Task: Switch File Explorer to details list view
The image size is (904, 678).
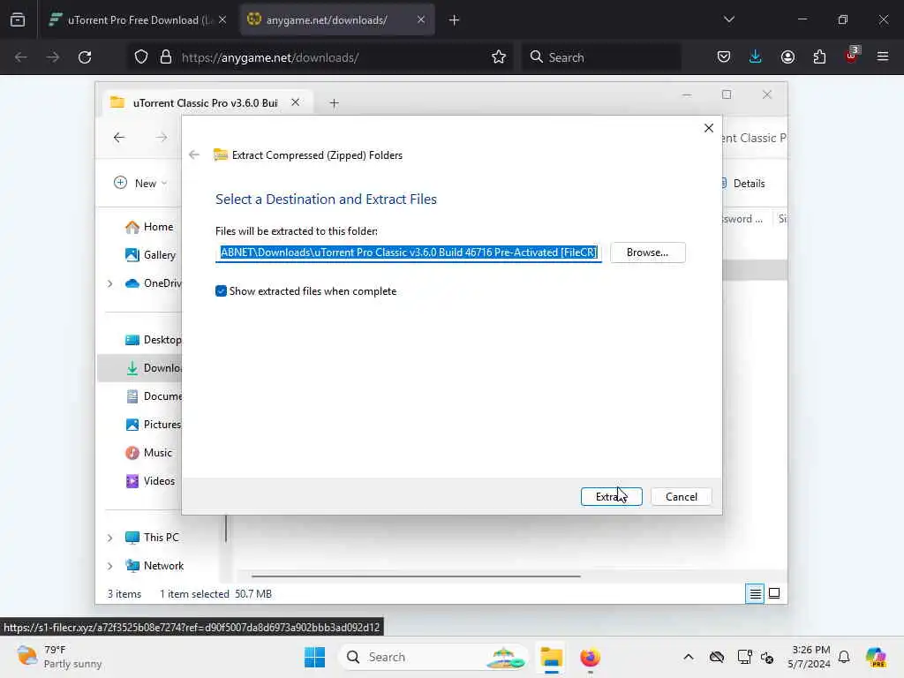Action: pos(755,593)
